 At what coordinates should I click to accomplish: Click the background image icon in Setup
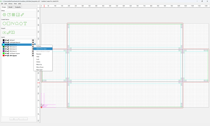point(18,15)
